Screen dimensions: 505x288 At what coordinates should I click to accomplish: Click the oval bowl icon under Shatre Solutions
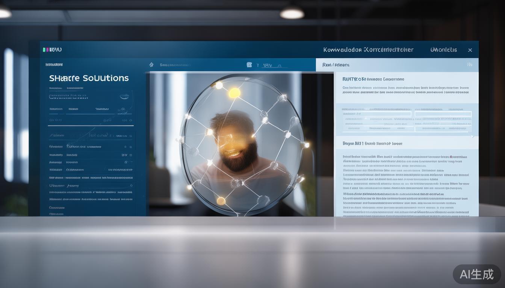pyautogui.click(x=124, y=96)
